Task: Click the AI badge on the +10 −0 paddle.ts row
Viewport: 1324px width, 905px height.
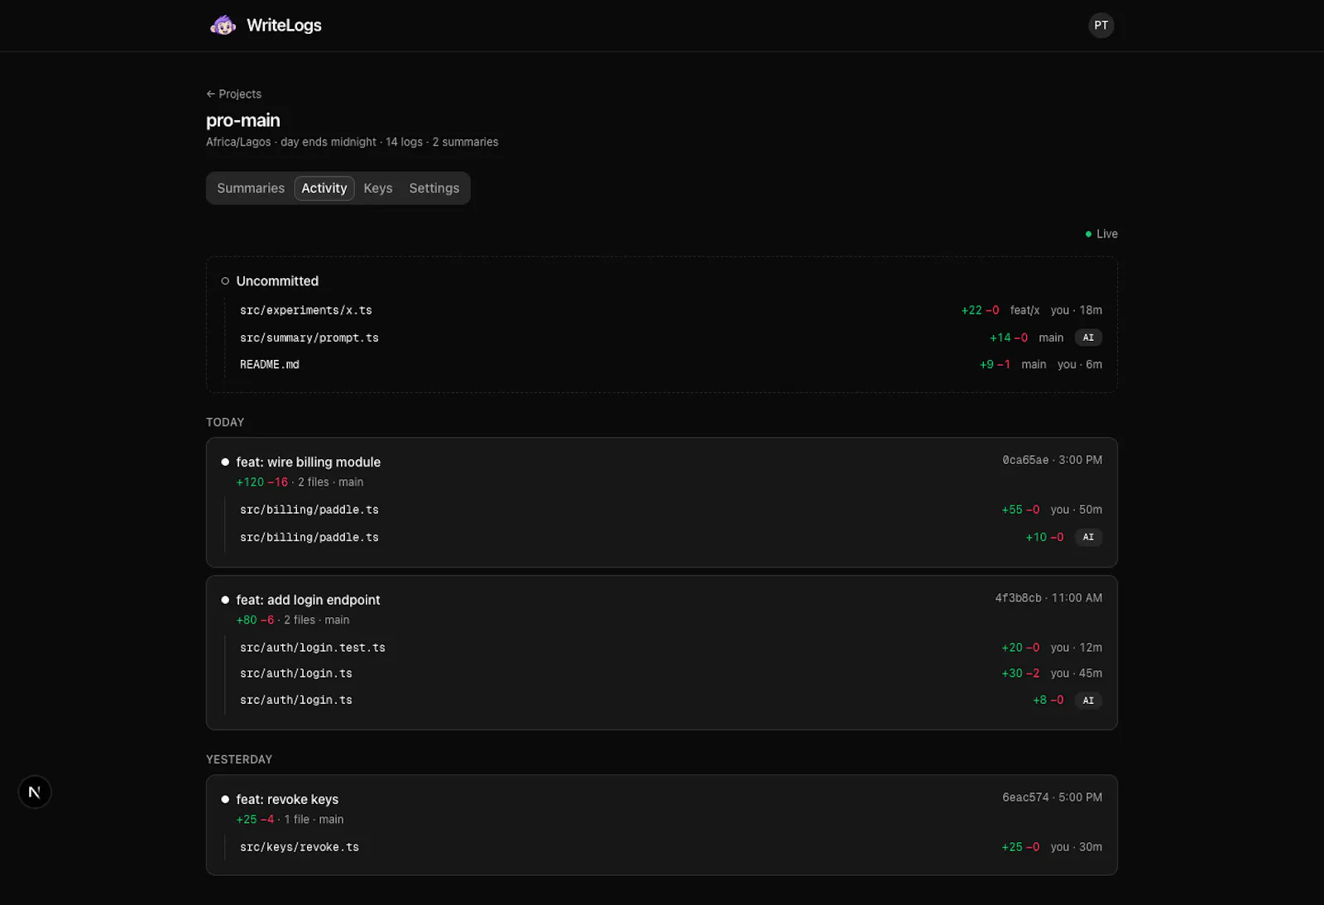Action: 1088,537
